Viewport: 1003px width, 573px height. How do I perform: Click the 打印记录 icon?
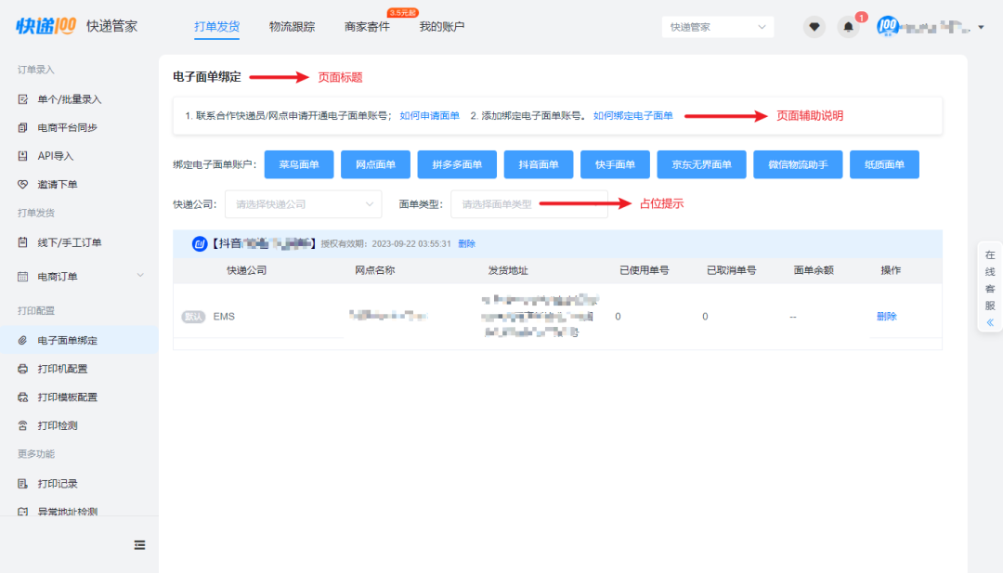click(x=23, y=484)
